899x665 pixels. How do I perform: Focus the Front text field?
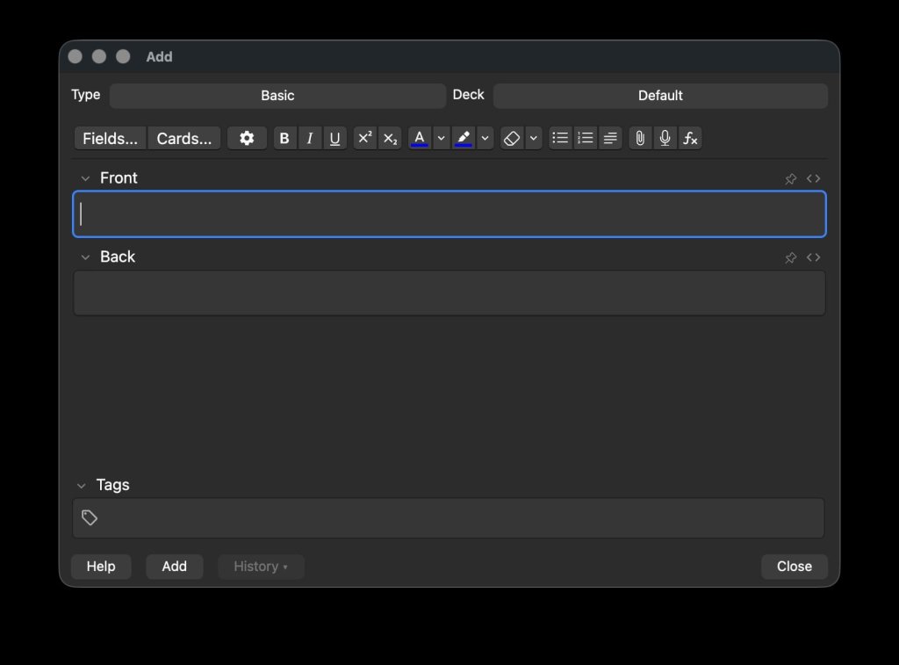tap(449, 214)
